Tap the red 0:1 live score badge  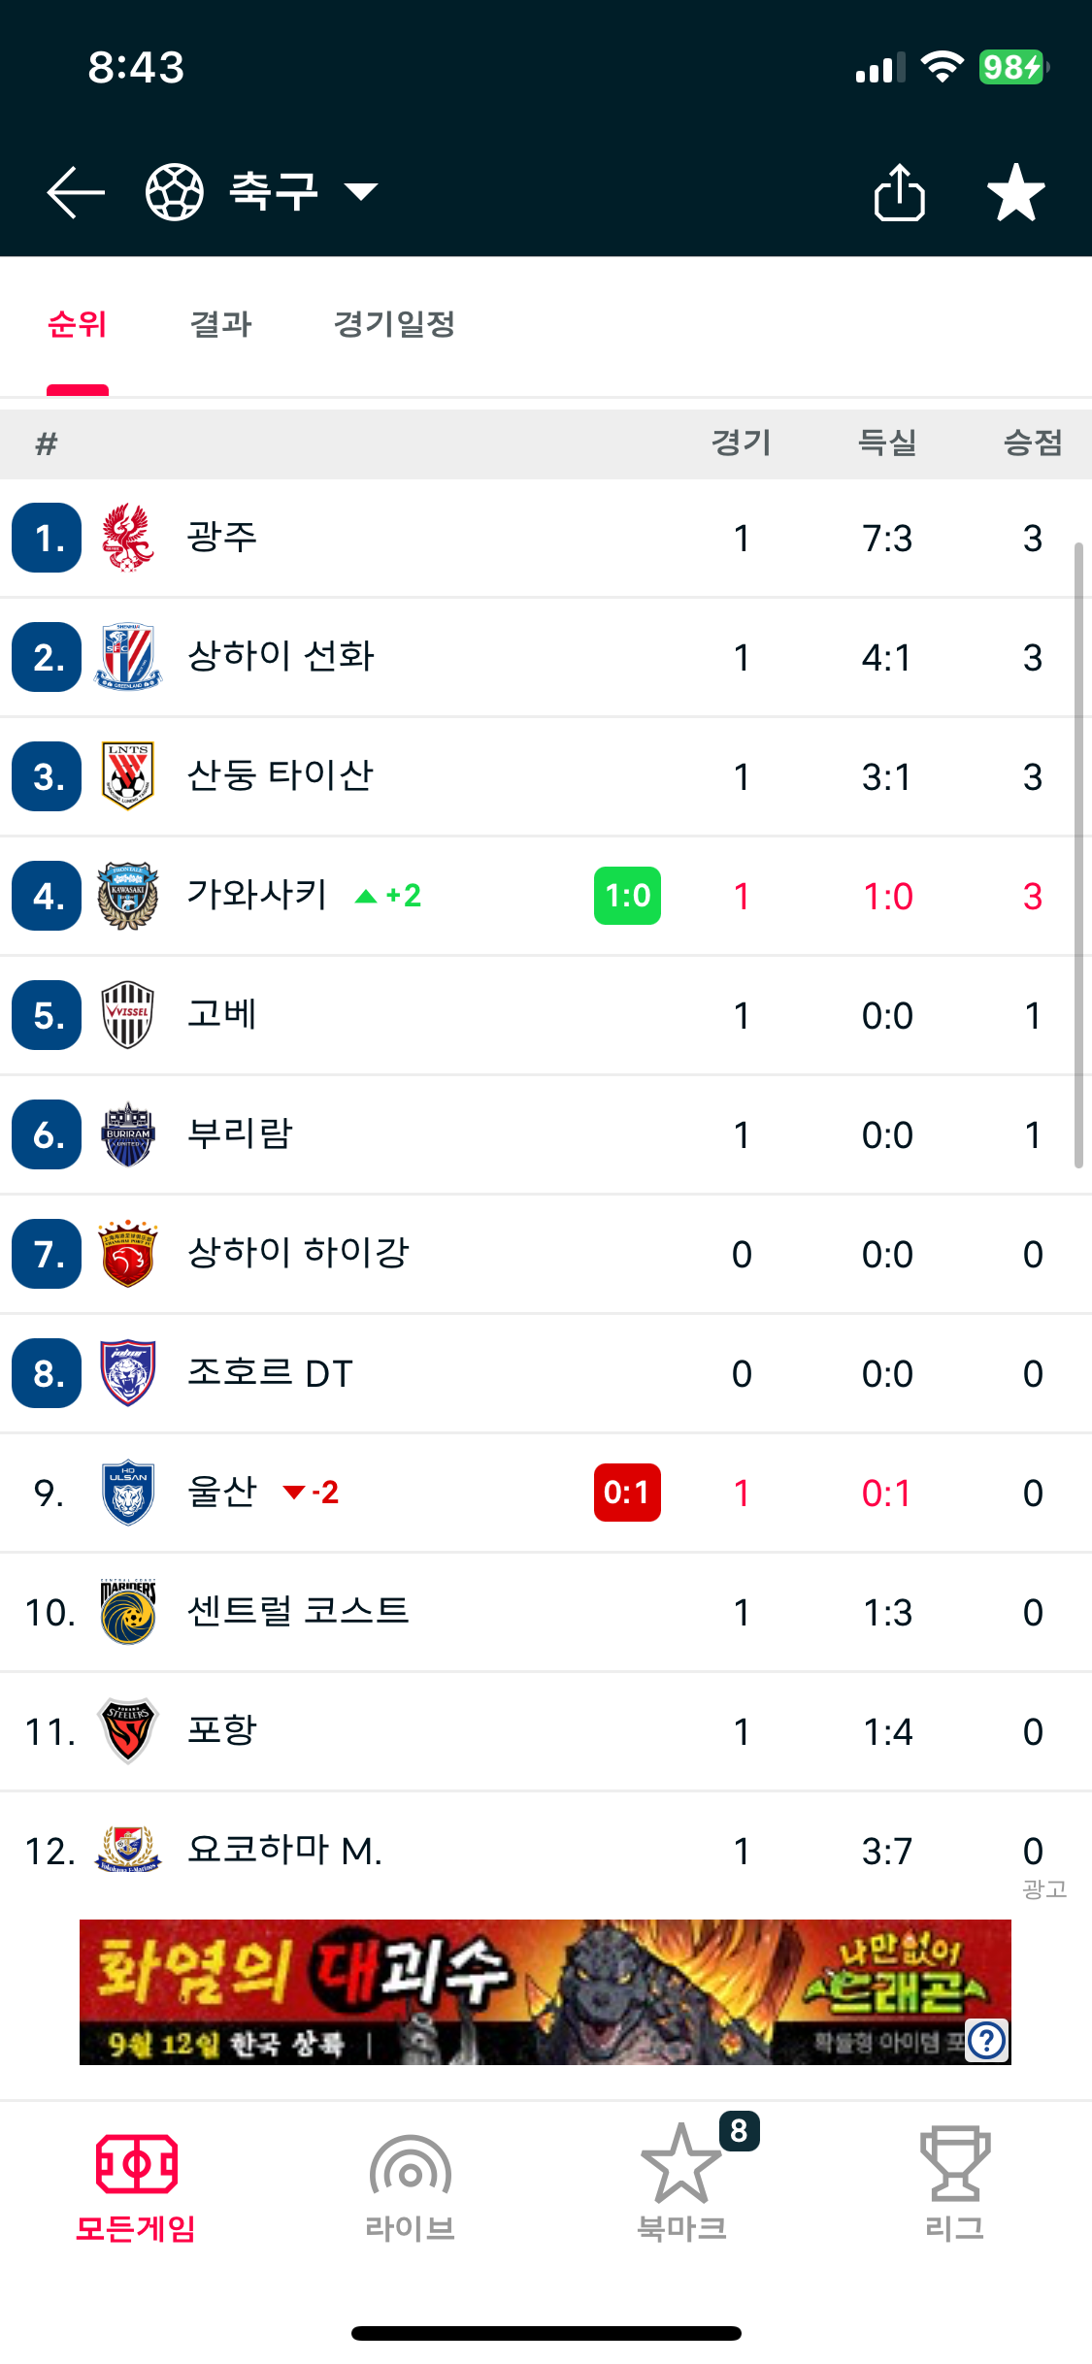point(627,1493)
